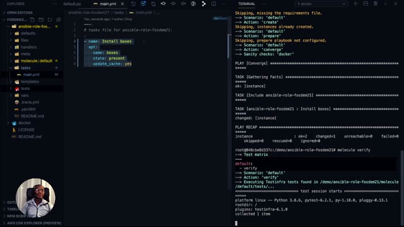This screenshot has width=404, height=227.
Task: Click the middle commit-node toolbar icon
Action: (173, 4)
